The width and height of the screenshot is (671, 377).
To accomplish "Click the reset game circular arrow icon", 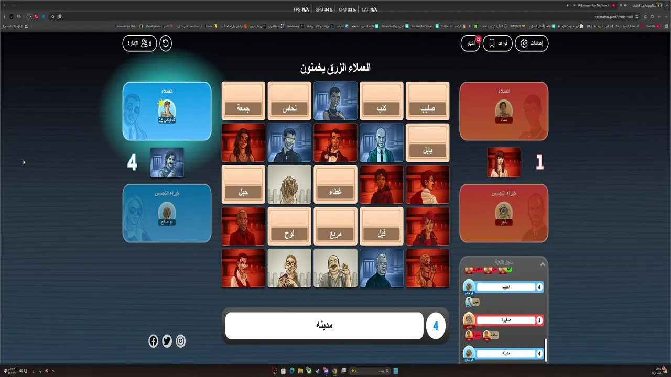I will tap(166, 43).
